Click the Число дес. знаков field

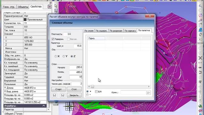coord(77,84)
